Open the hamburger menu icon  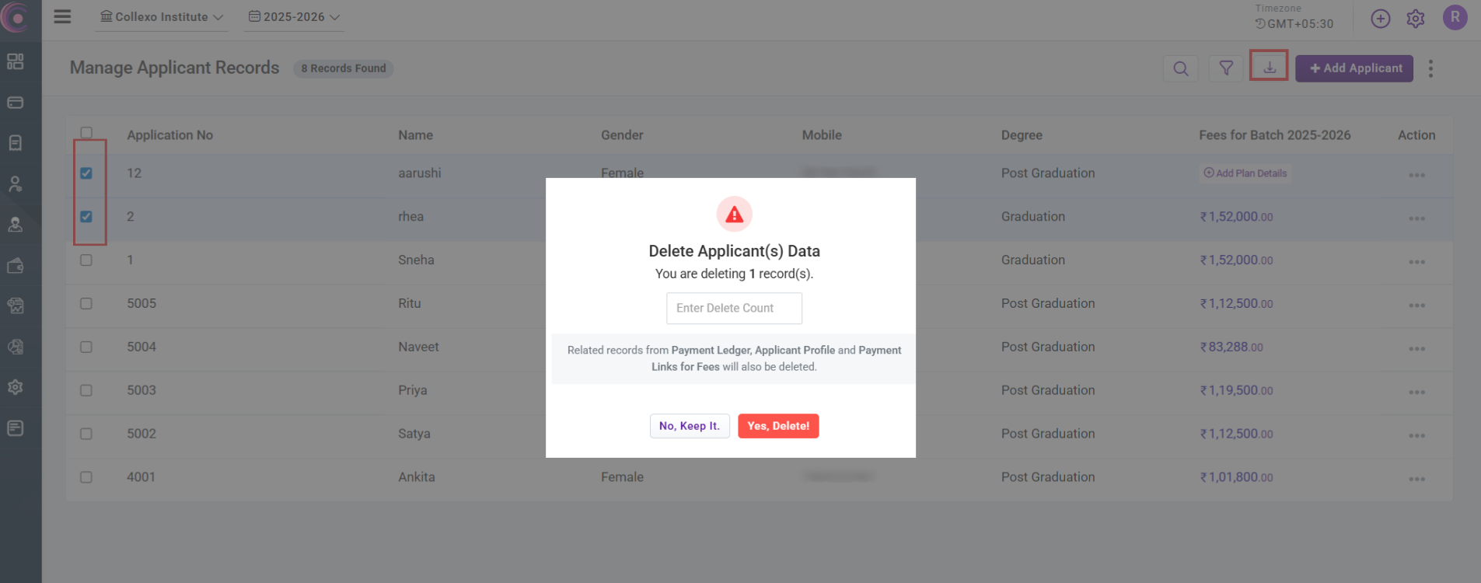[62, 16]
